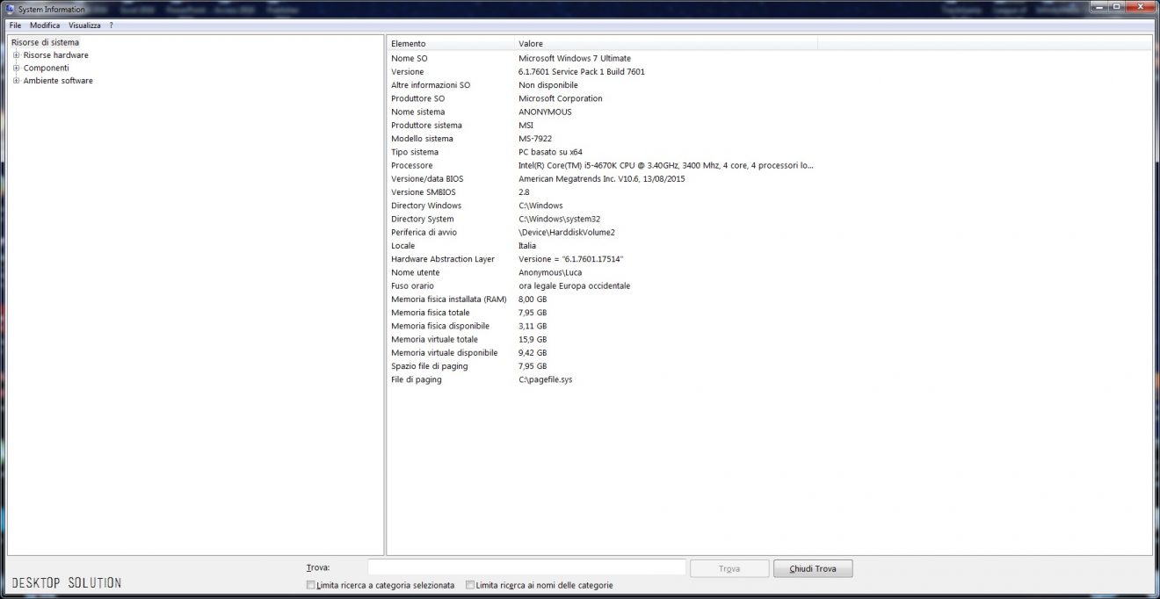Select the Directory System row

click(602, 219)
